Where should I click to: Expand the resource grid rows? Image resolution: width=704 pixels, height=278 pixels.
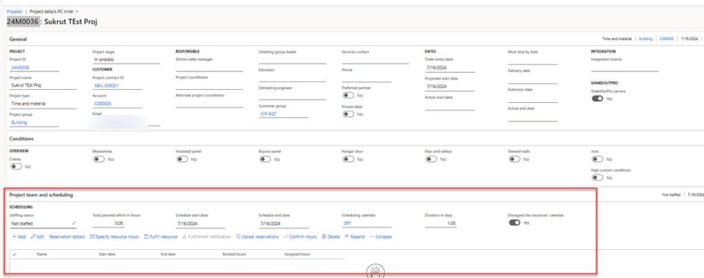point(355,236)
